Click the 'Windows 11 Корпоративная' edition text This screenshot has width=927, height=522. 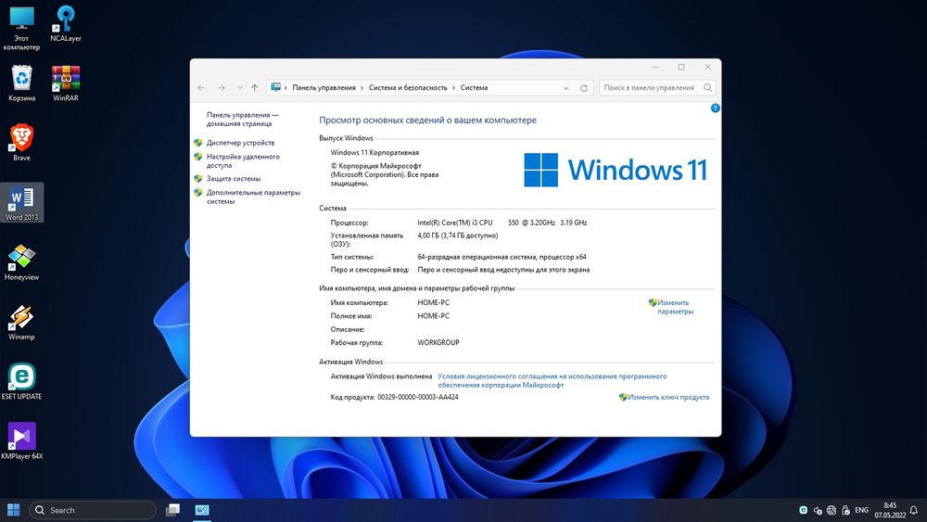pyautogui.click(x=375, y=153)
